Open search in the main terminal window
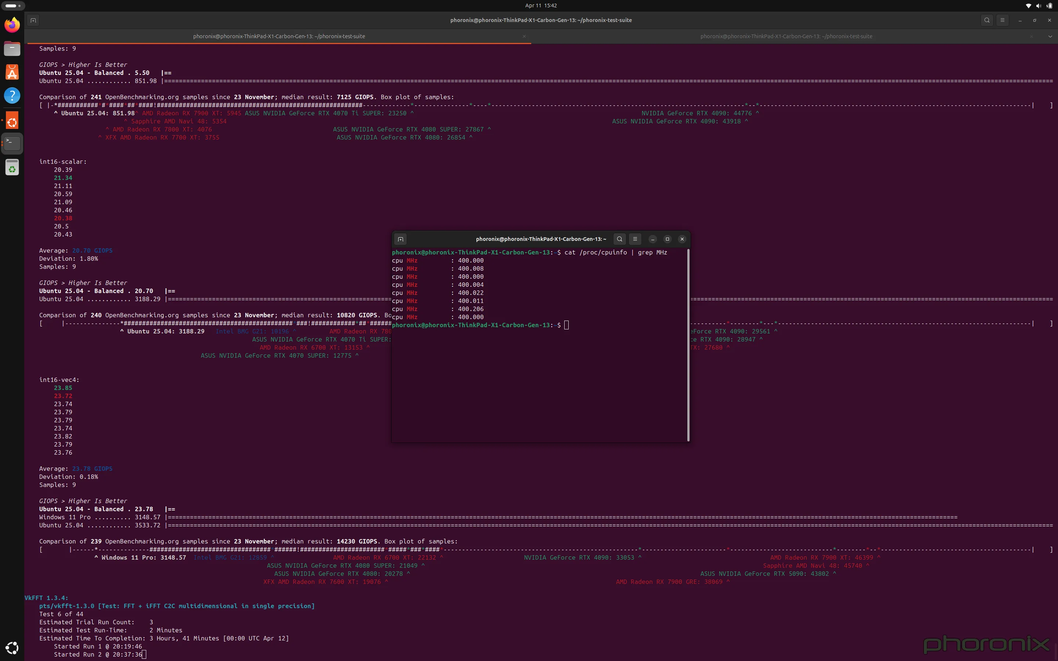The width and height of the screenshot is (1058, 661). (987, 20)
